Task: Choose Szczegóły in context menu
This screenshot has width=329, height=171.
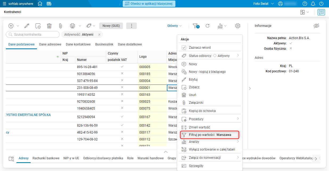Action: (x=209, y=166)
